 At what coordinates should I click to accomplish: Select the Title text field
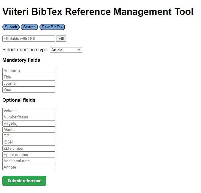(x=29, y=77)
